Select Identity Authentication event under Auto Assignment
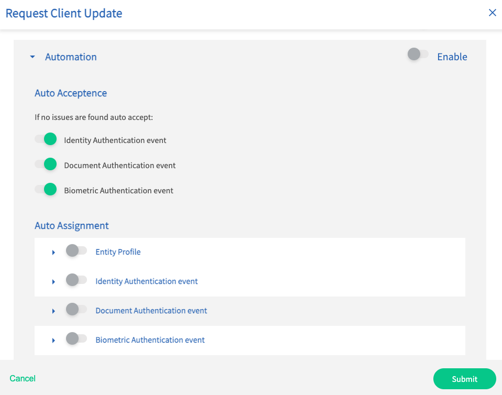The width and height of the screenshot is (502, 395). pos(147,281)
